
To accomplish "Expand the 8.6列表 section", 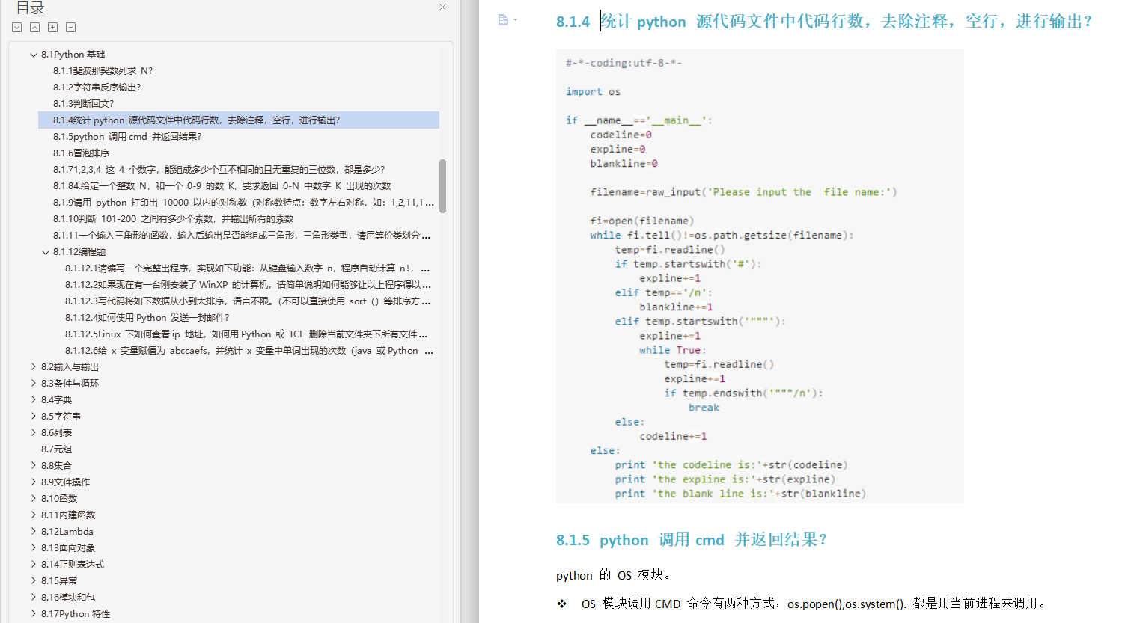I will click(34, 432).
